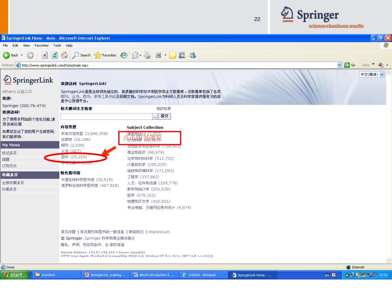
Task: Click the 高级检索 advanced search link
Action: pos(164,108)
